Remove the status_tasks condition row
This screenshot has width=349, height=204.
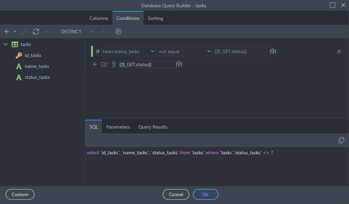click(339, 51)
